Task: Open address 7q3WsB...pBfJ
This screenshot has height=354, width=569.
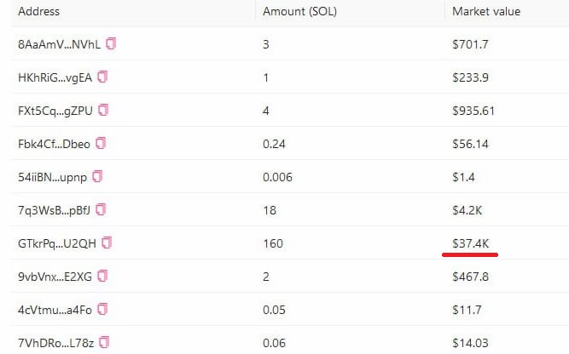Action: (54, 210)
